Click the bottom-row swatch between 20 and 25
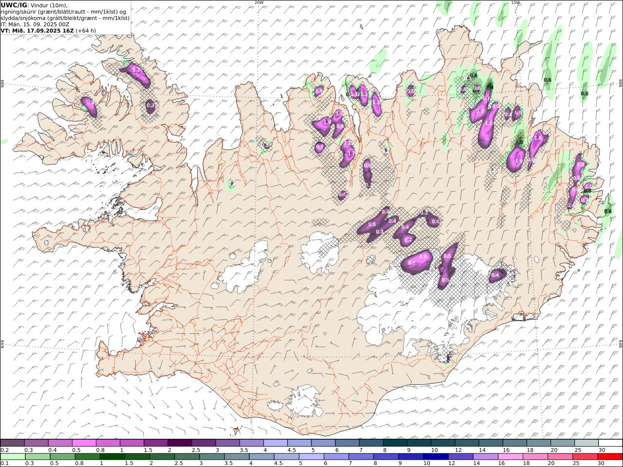This screenshot has width=623, height=467. (x=560, y=456)
